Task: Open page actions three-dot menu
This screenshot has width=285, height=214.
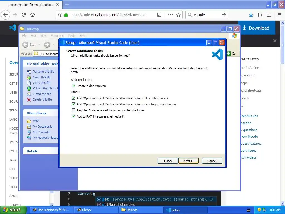Action: pos(170,15)
